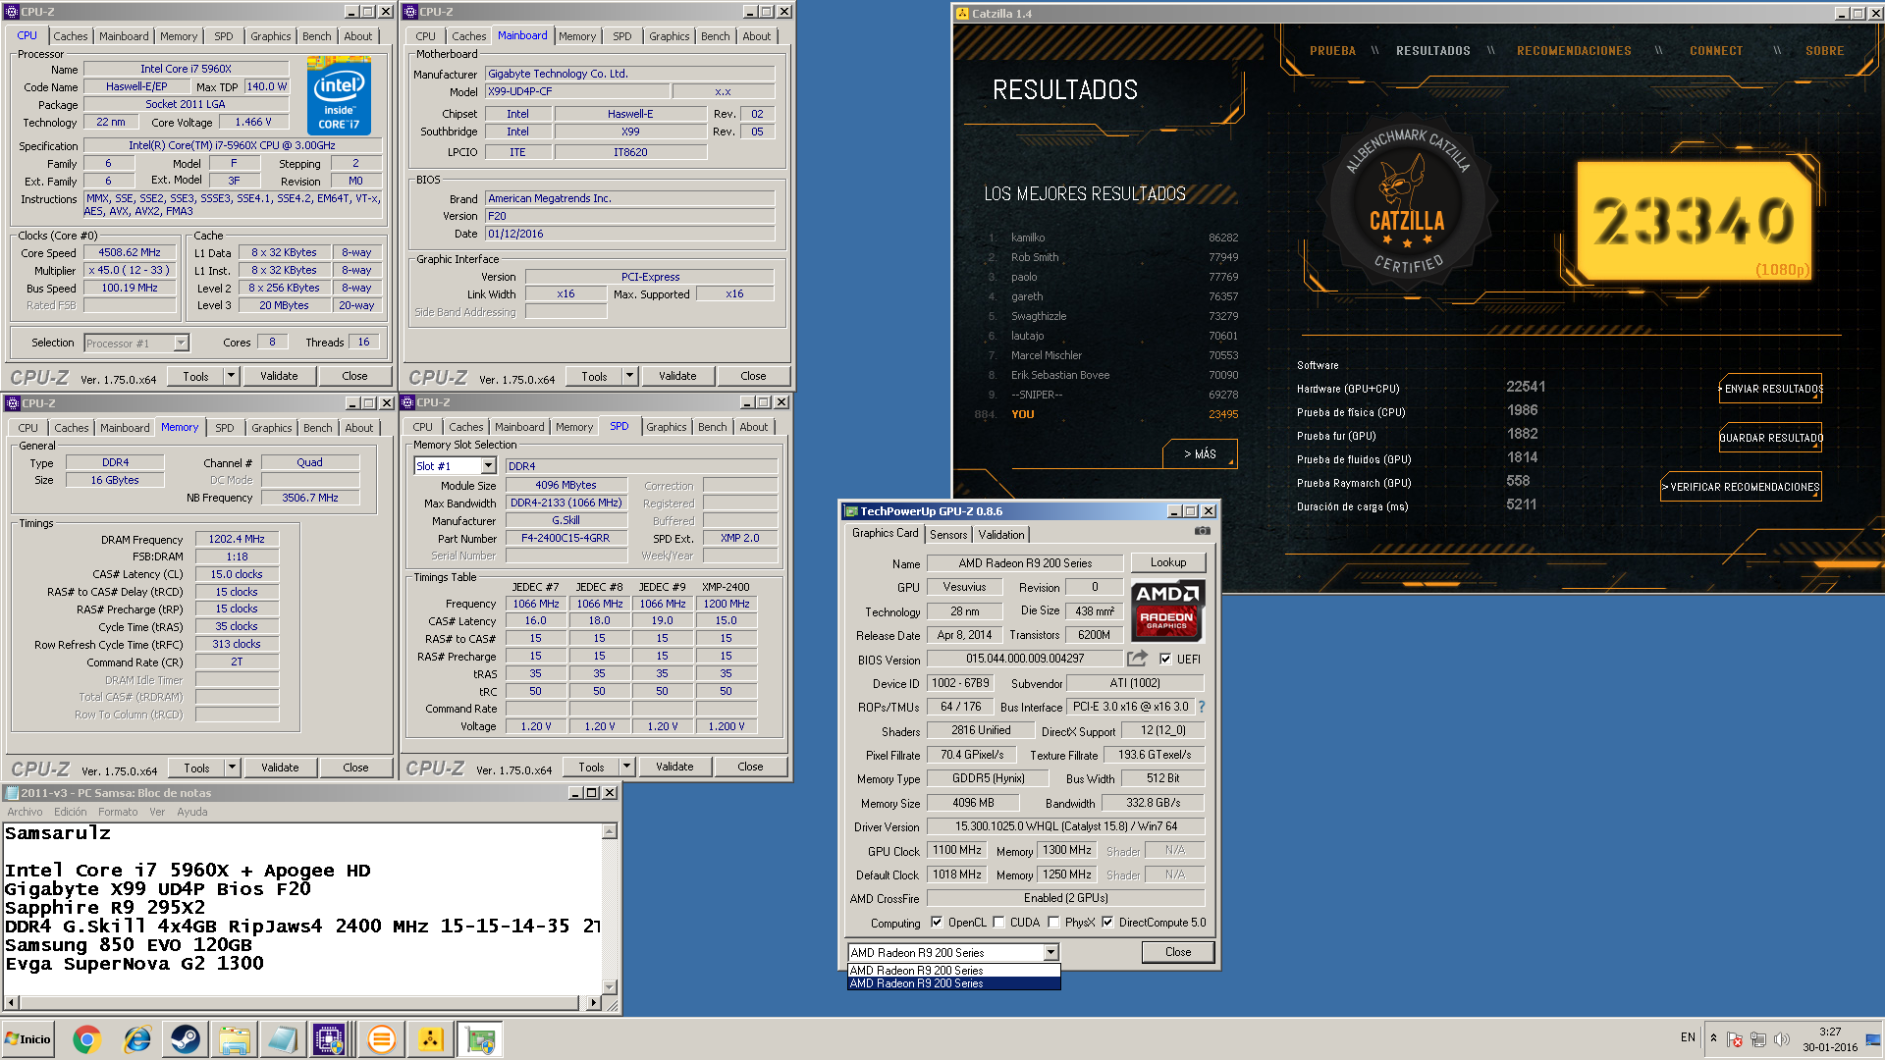This screenshot has width=1885, height=1060.
Task: Open the GPU selection dropdown in GPU-Z
Action: 1050,952
